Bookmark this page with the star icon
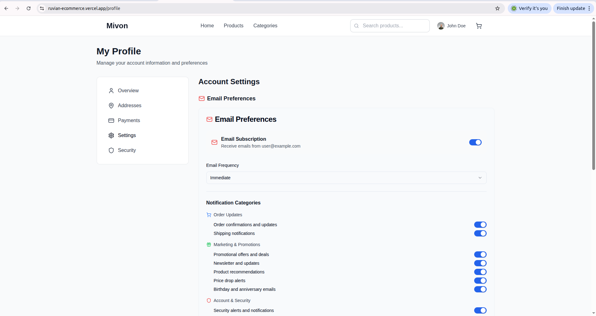 497,8
